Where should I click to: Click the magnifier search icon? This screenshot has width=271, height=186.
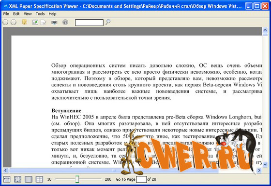(108, 22)
